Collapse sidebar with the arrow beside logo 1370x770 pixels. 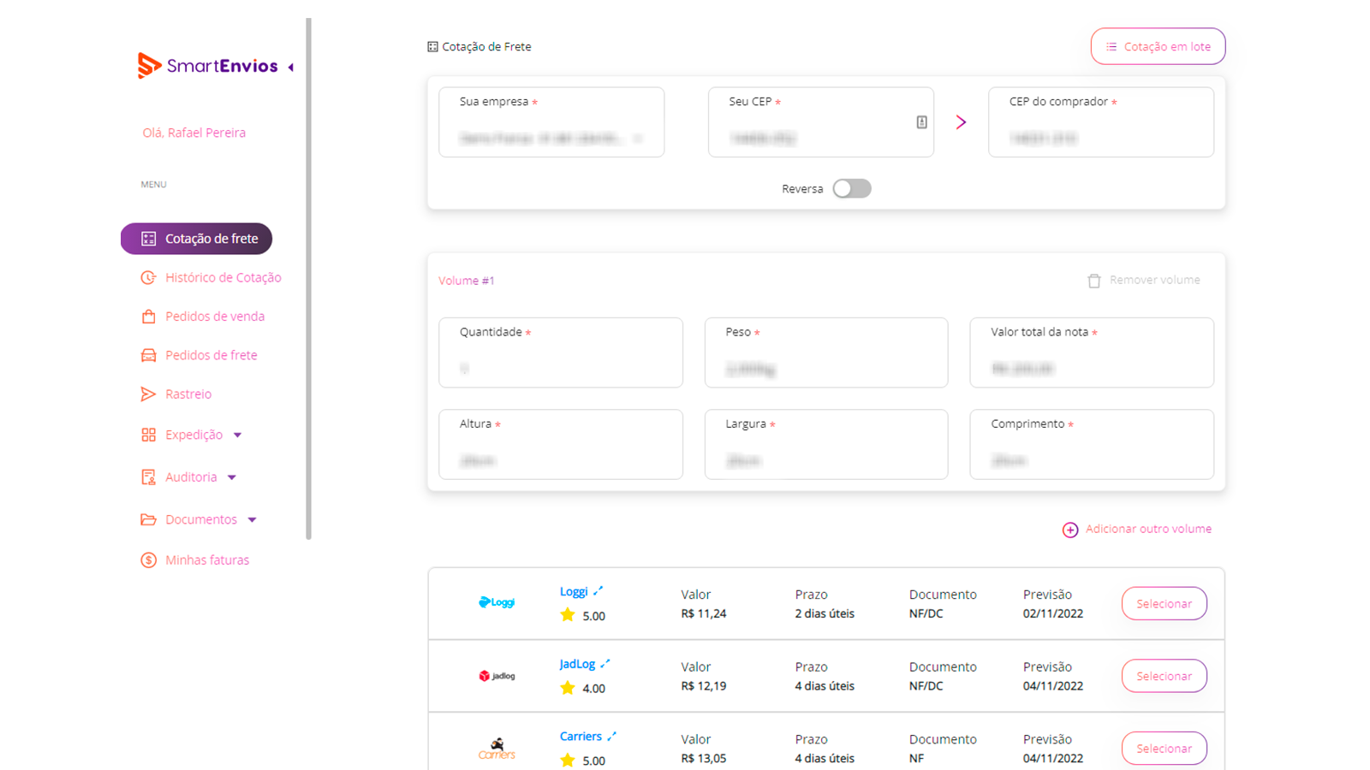pyautogui.click(x=291, y=67)
